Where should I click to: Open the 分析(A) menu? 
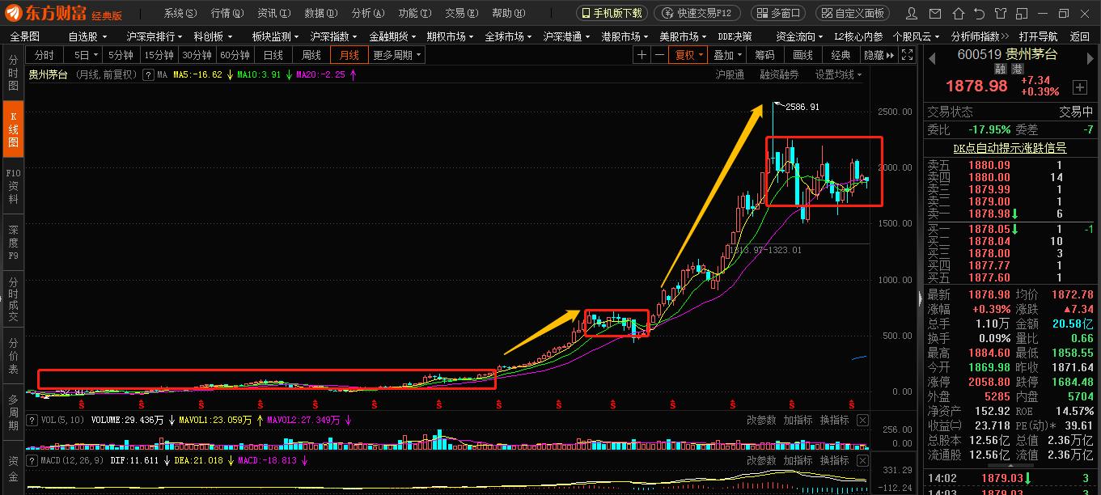(367, 13)
